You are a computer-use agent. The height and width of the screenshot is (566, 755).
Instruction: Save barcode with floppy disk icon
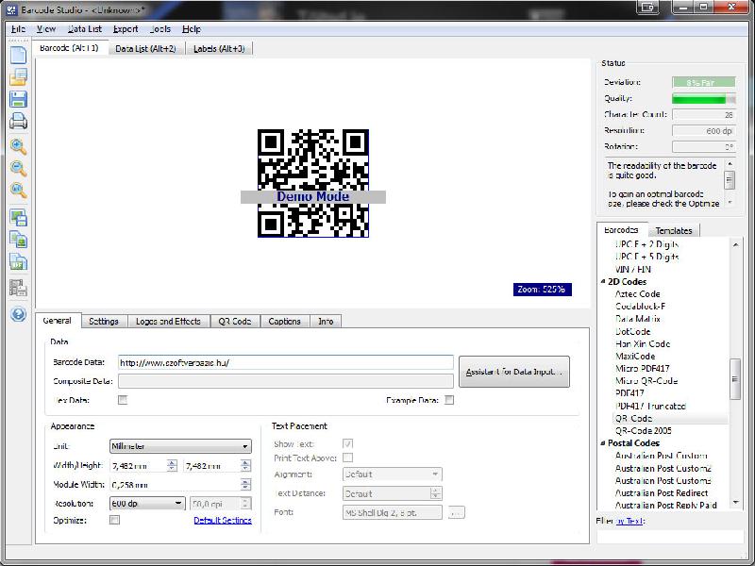[x=18, y=99]
